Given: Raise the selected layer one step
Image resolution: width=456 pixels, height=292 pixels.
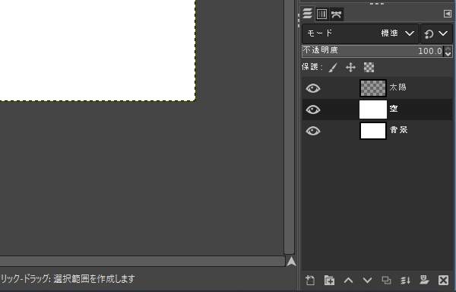Looking at the screenshot, I should tap(348, 281).
